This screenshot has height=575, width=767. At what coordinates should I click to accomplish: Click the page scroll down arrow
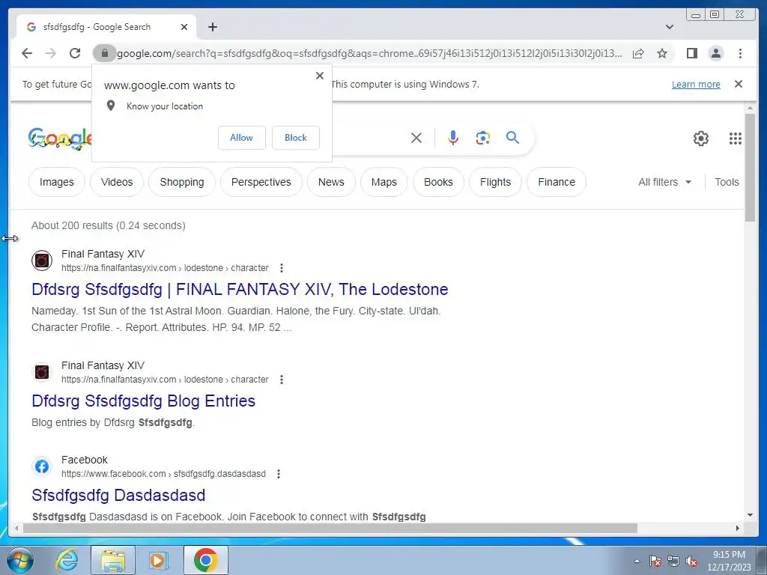750,515
